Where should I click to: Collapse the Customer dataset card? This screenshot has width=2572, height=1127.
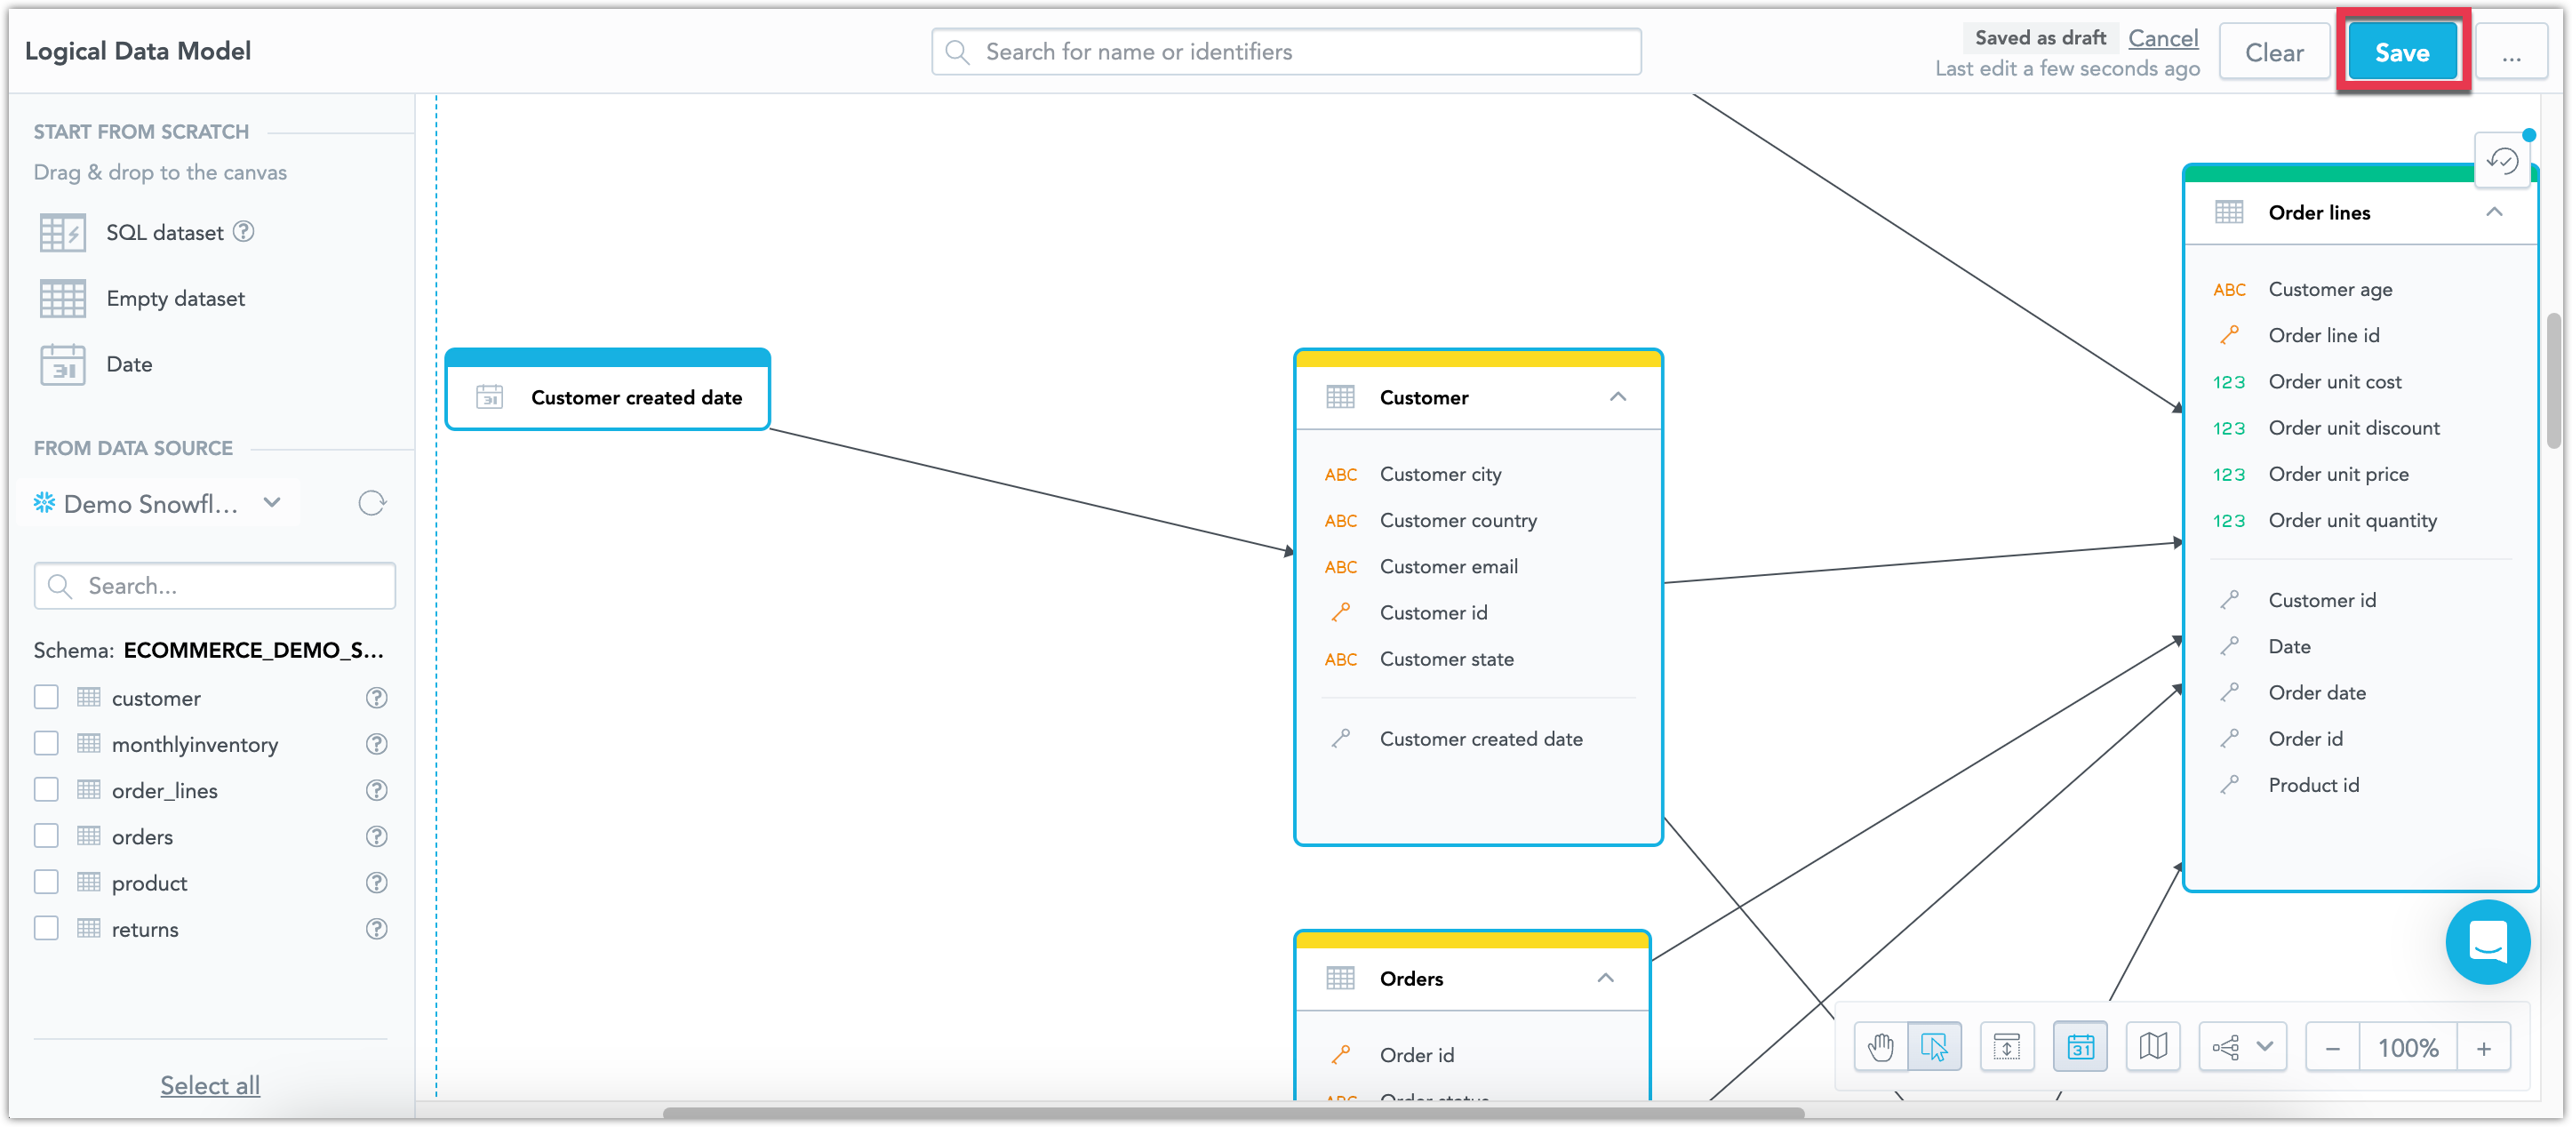click(1617, 397)
